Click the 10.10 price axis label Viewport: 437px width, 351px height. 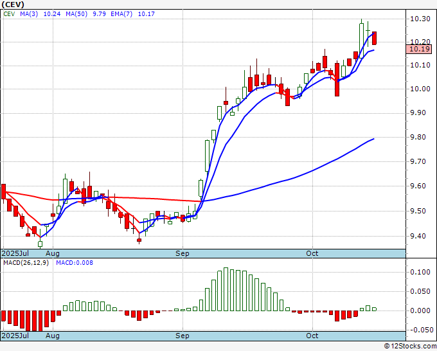click(x=420, y=65)
